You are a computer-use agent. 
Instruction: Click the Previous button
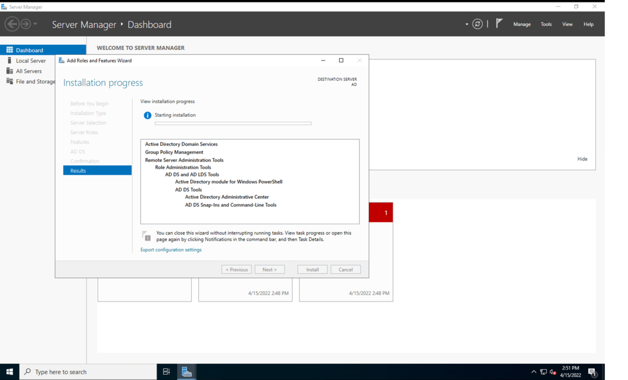pyautogui.click(x=237, y=270)
